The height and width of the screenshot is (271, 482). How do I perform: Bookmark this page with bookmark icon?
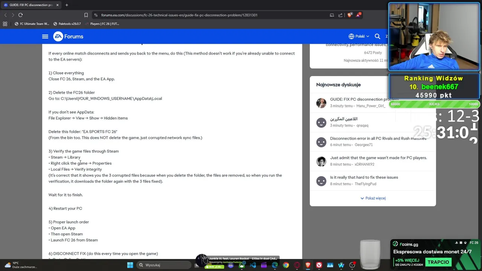(86, 15)
